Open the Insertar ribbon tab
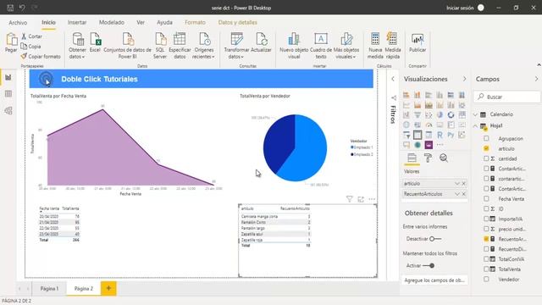This screenshot has width=542, height=305. (77, 23)
